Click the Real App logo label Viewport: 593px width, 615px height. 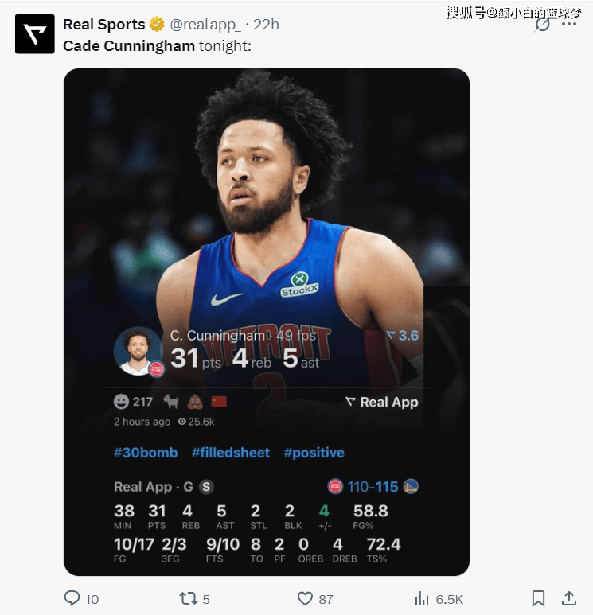(382, 402)
